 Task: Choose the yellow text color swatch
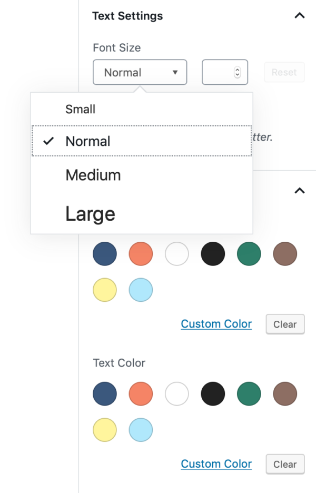tap(104, 430)
